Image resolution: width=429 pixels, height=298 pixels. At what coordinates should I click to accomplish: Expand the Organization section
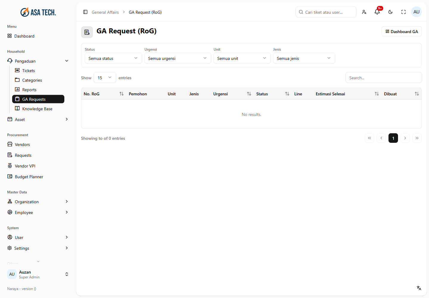[38, 202]
